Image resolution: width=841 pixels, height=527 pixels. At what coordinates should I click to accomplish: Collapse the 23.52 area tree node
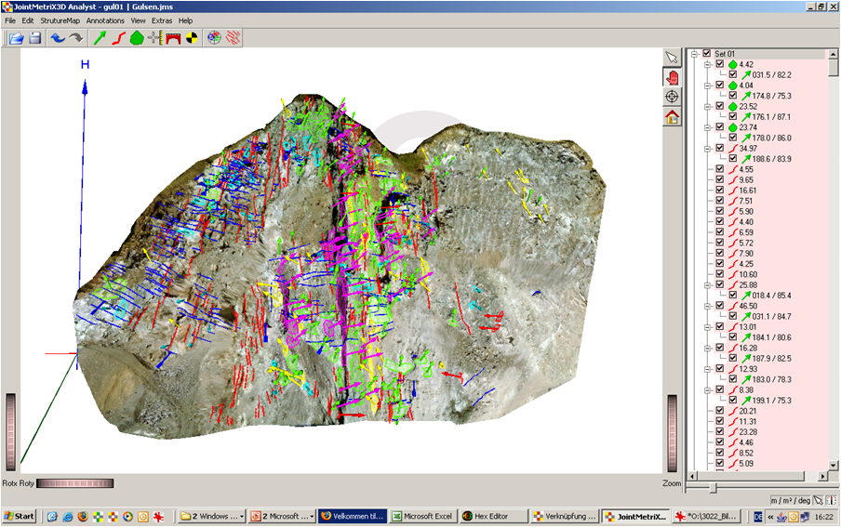coord(707,106)
